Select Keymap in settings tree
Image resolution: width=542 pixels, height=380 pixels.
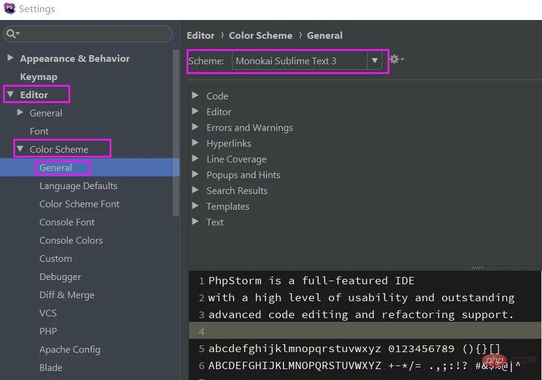pos(39,77)
